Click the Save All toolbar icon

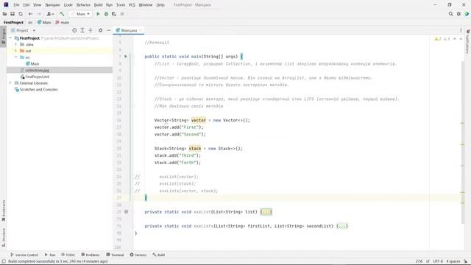tap(13, 14)
